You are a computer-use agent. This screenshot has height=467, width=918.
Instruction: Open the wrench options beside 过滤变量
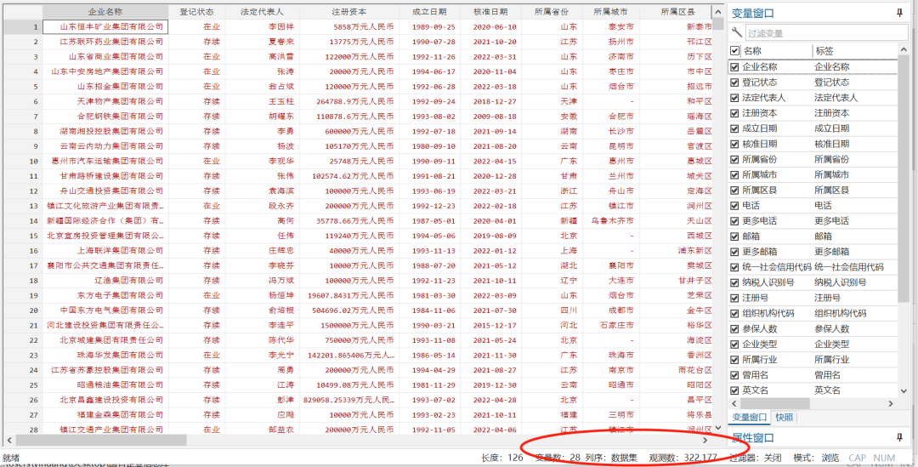[x=736, y=32]
